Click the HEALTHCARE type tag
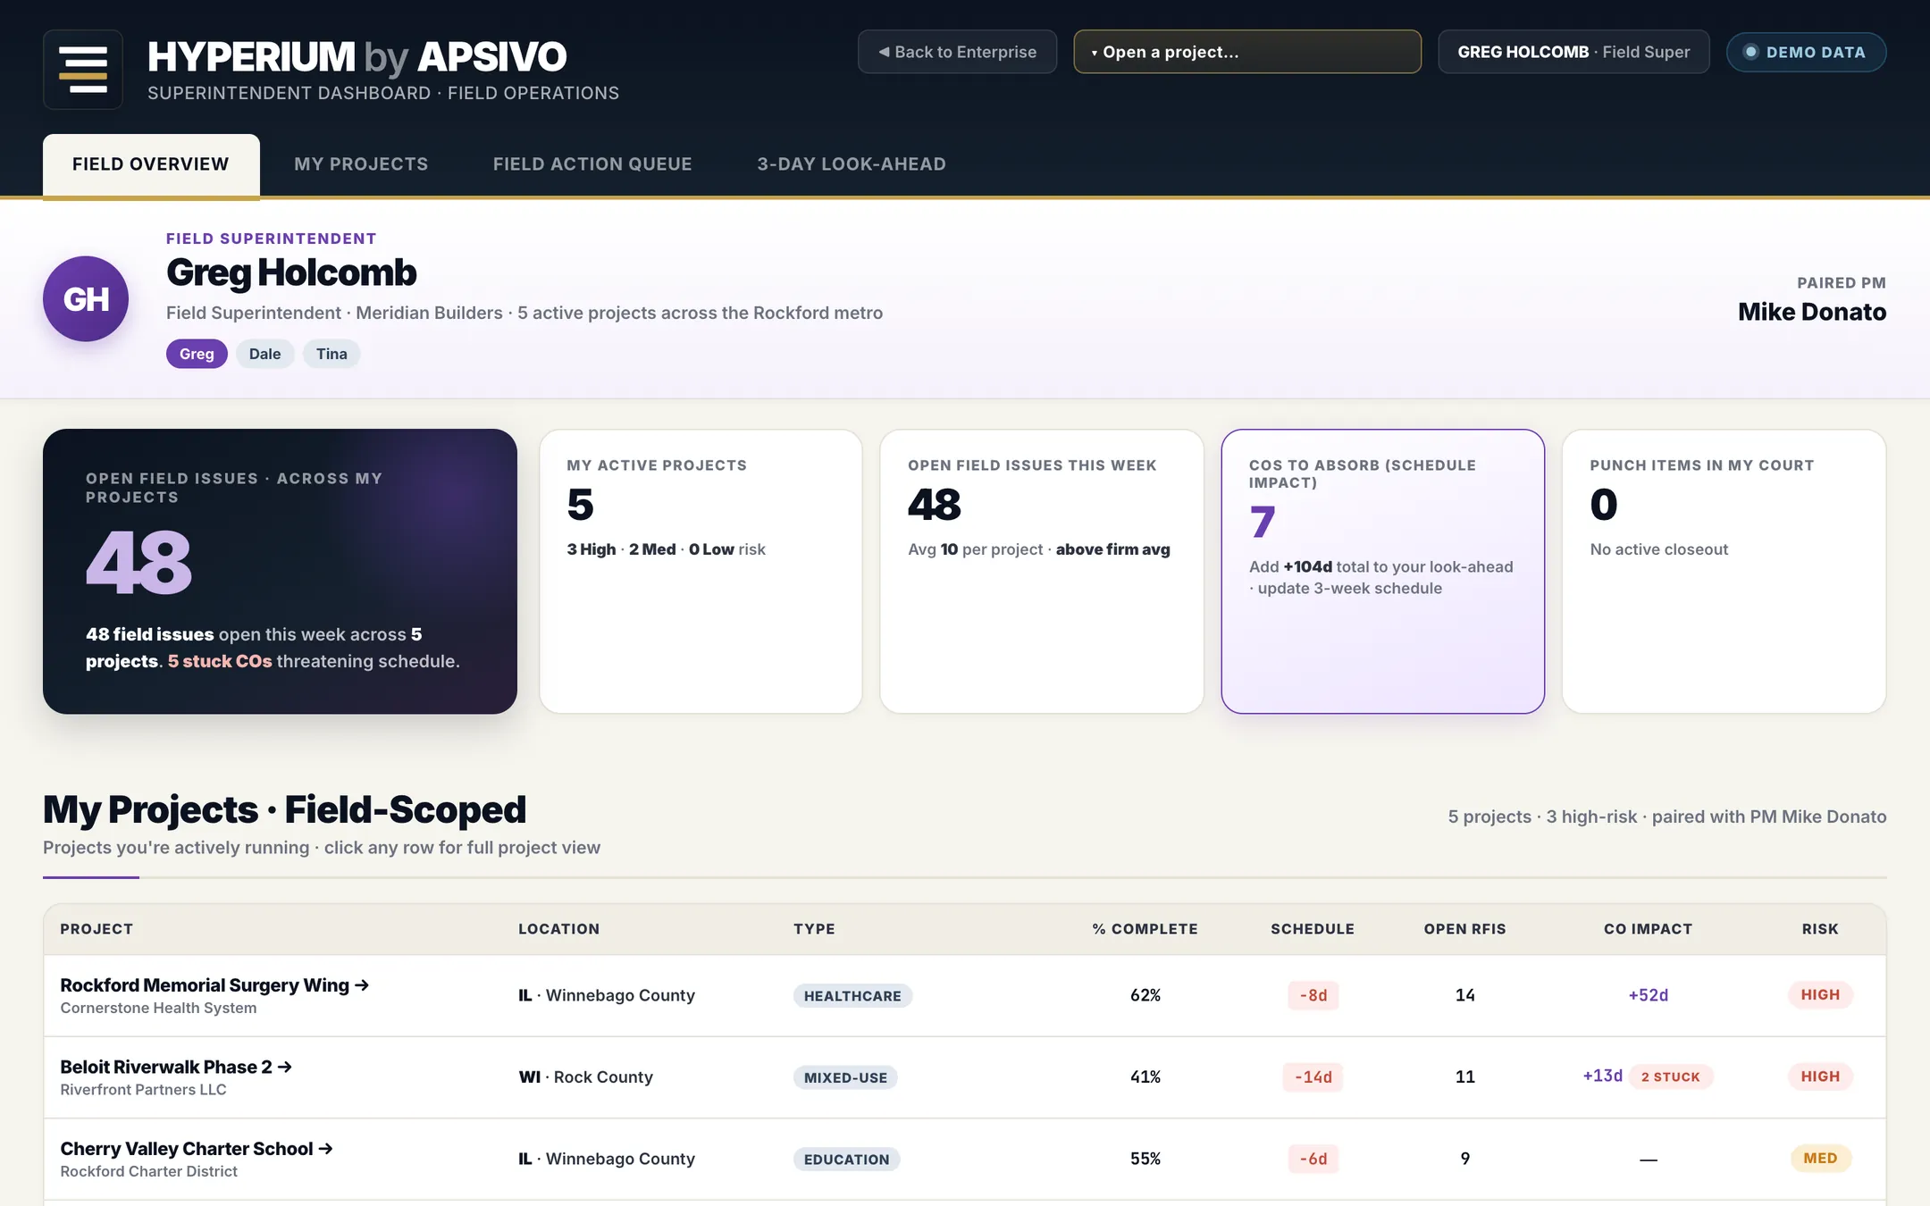The image size is (1930, 1206). pos(852,996)
